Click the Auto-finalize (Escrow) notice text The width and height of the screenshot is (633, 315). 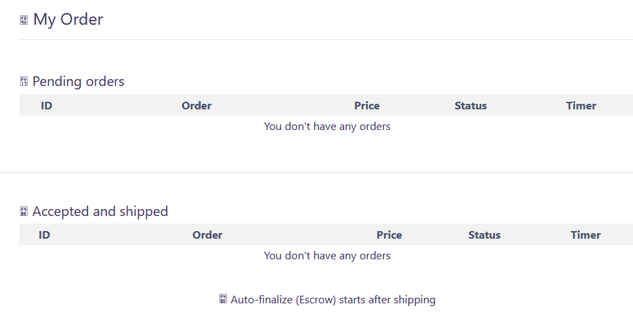point(333,299)
